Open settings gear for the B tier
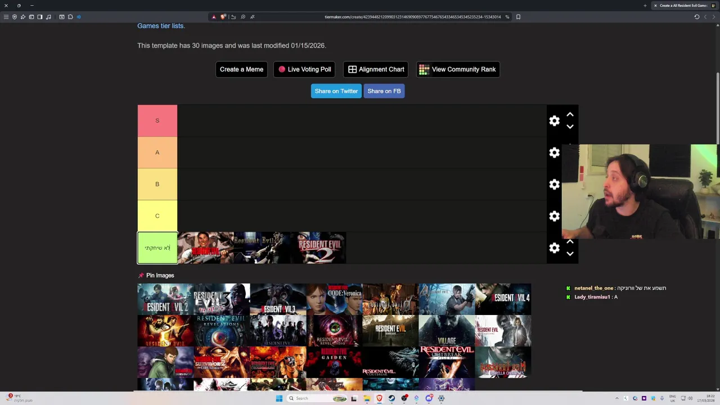The image size is (720, 405). coord(555,184)
